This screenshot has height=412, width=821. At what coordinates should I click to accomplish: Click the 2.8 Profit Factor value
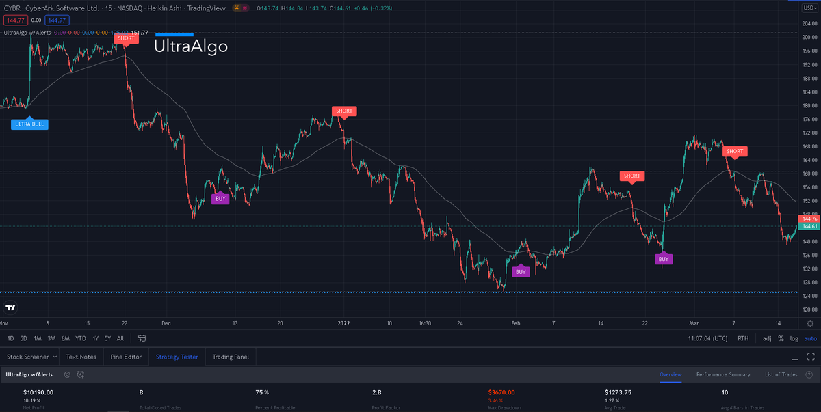(376, 392)
